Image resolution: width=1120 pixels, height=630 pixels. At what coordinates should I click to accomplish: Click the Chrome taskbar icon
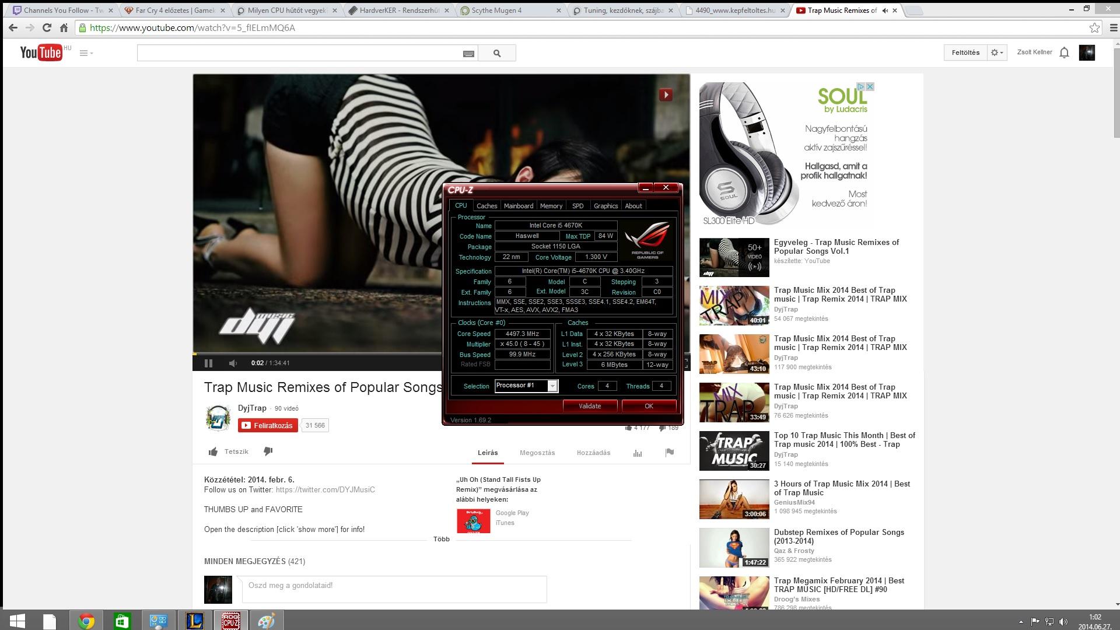(86, 620)
